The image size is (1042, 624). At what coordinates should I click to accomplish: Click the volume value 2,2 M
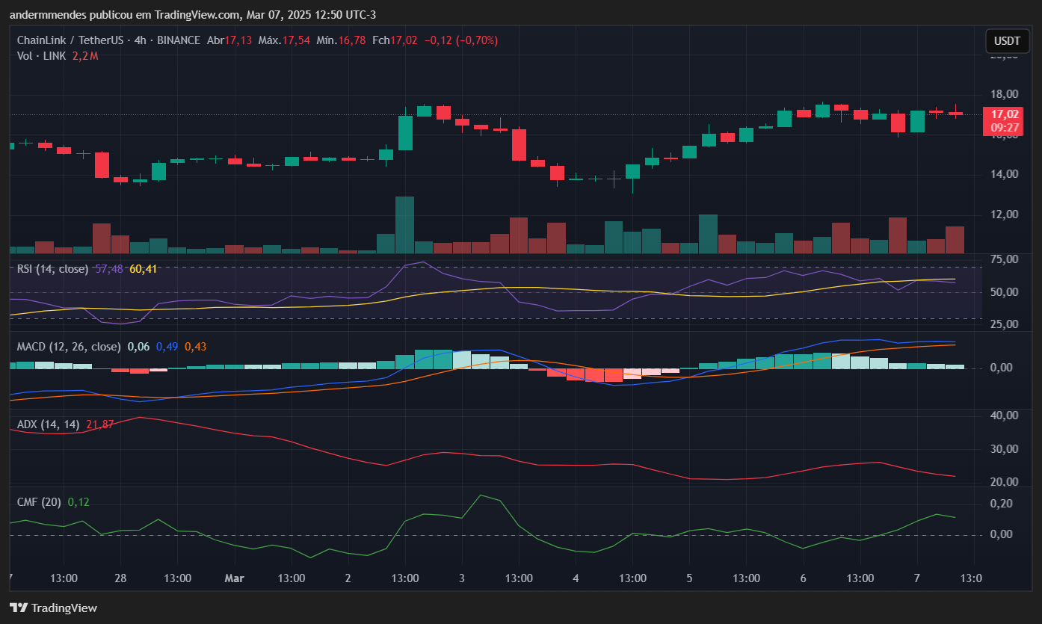point(85,56)
